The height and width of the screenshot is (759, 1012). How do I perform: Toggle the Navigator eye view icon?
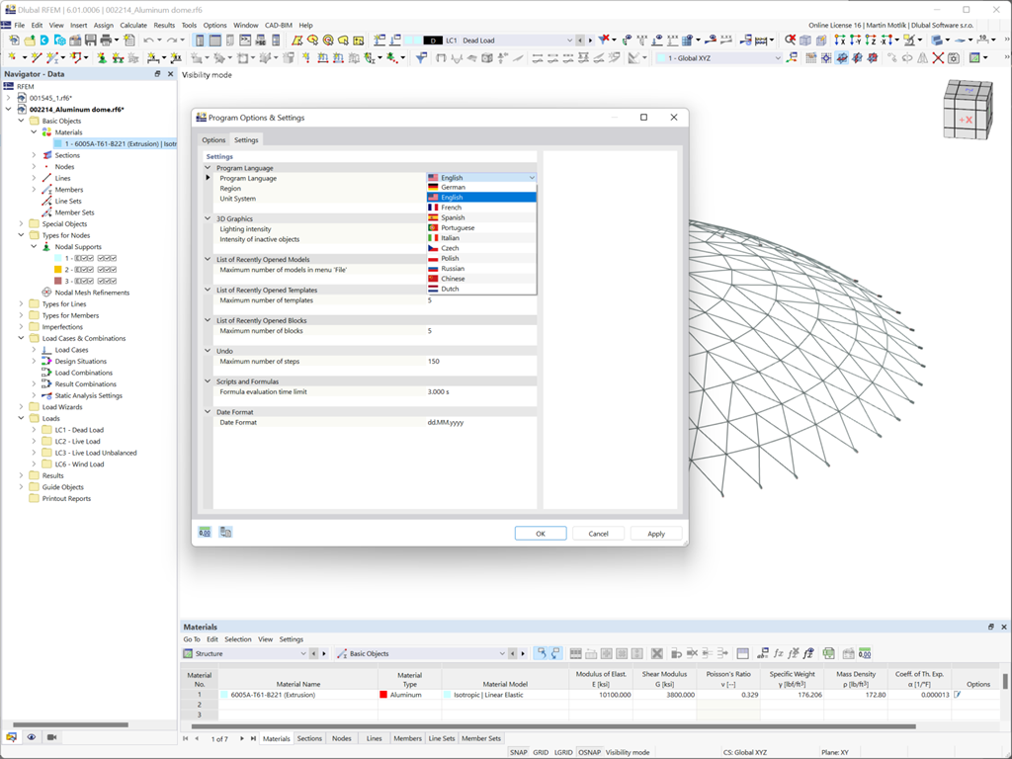pos(31,737)
